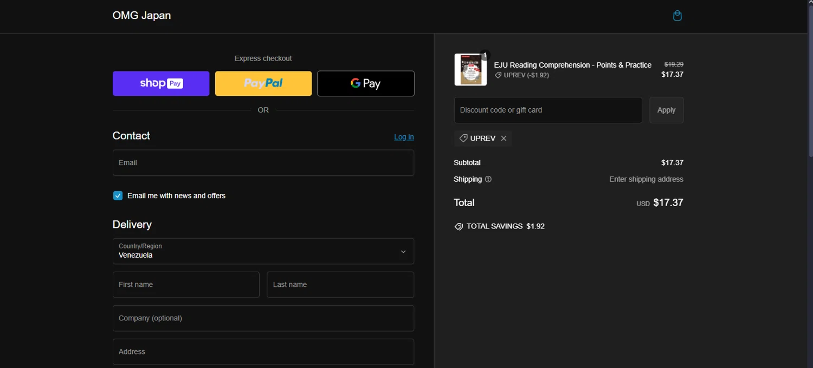Pay with Shop Pay express checkout
Screen dimensions: 813x368
(161, 83)
